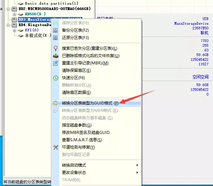Open 更改设备状态 menu entry
213x186 pixels.
[x=96, y=173]
